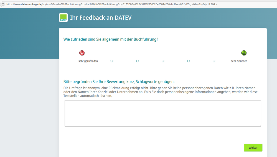The height and width of the screenshot is (157, 277).
Task: Select the first radio button nearest 'sehr unzufrieden'
Action: click(x=112, y=61)
